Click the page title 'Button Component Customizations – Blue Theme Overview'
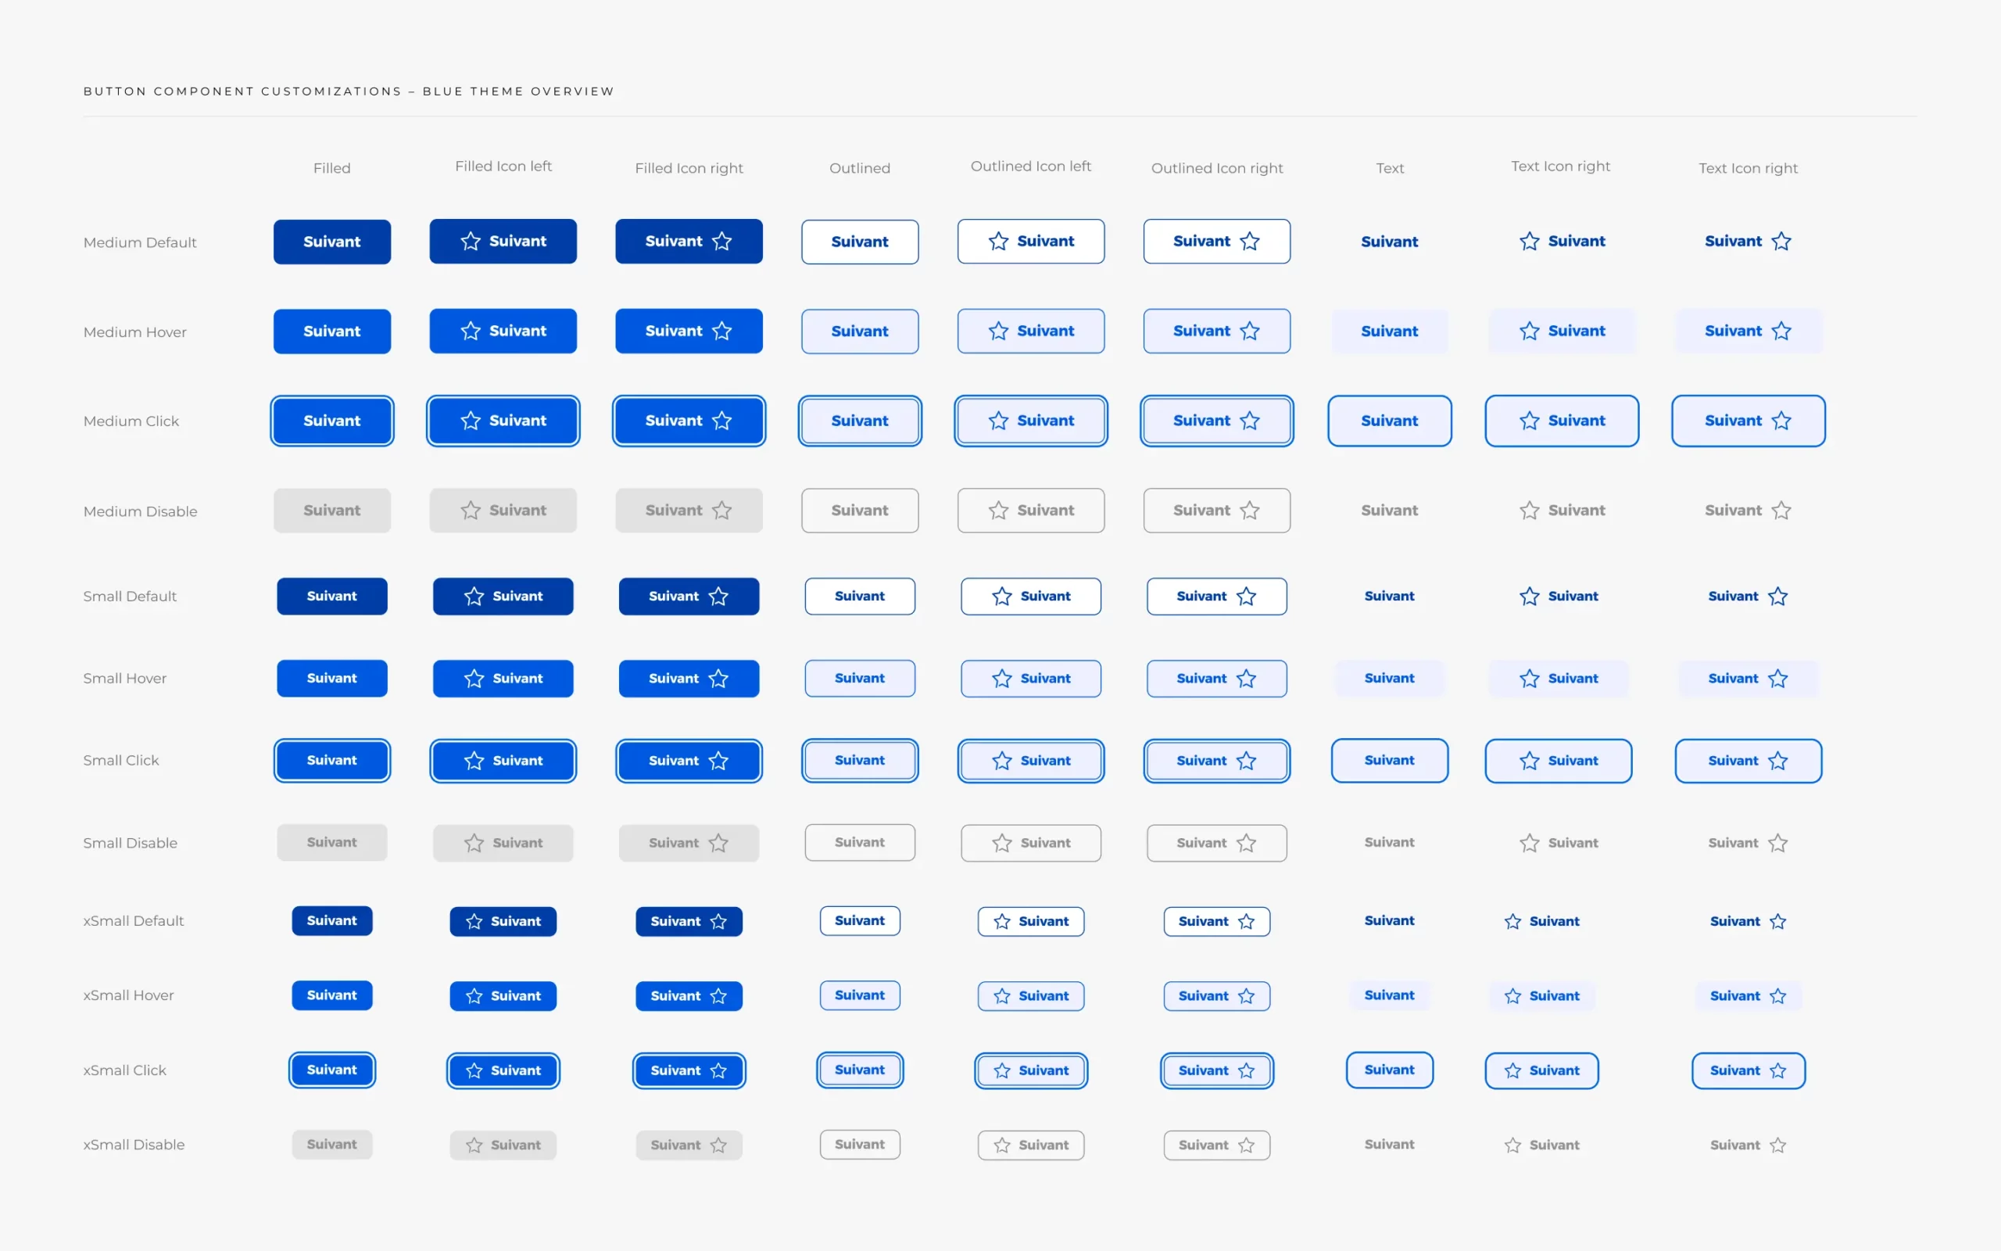Viewport: 2001px width, 1251px height. coord(349,91)
